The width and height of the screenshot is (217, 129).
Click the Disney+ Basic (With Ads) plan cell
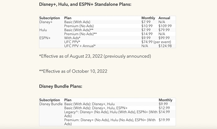77,22
